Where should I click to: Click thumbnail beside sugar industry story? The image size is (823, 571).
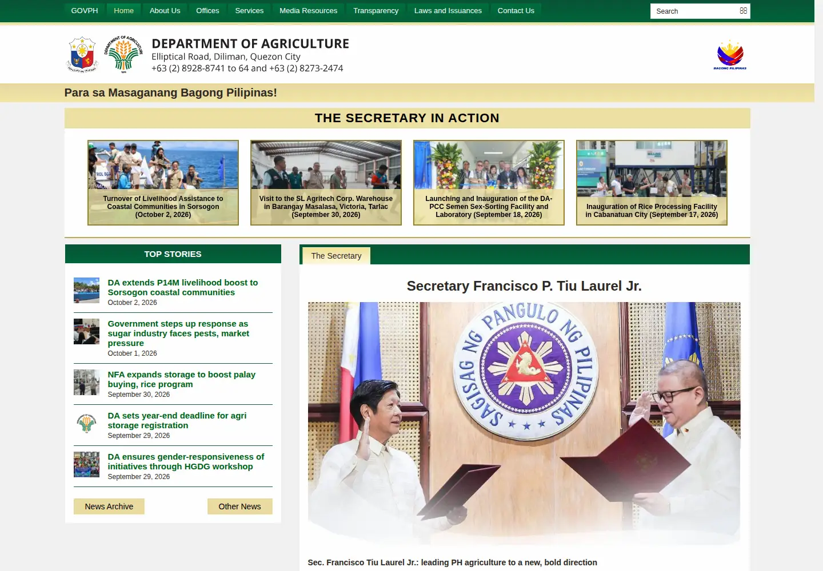click(x=86, y=331)
